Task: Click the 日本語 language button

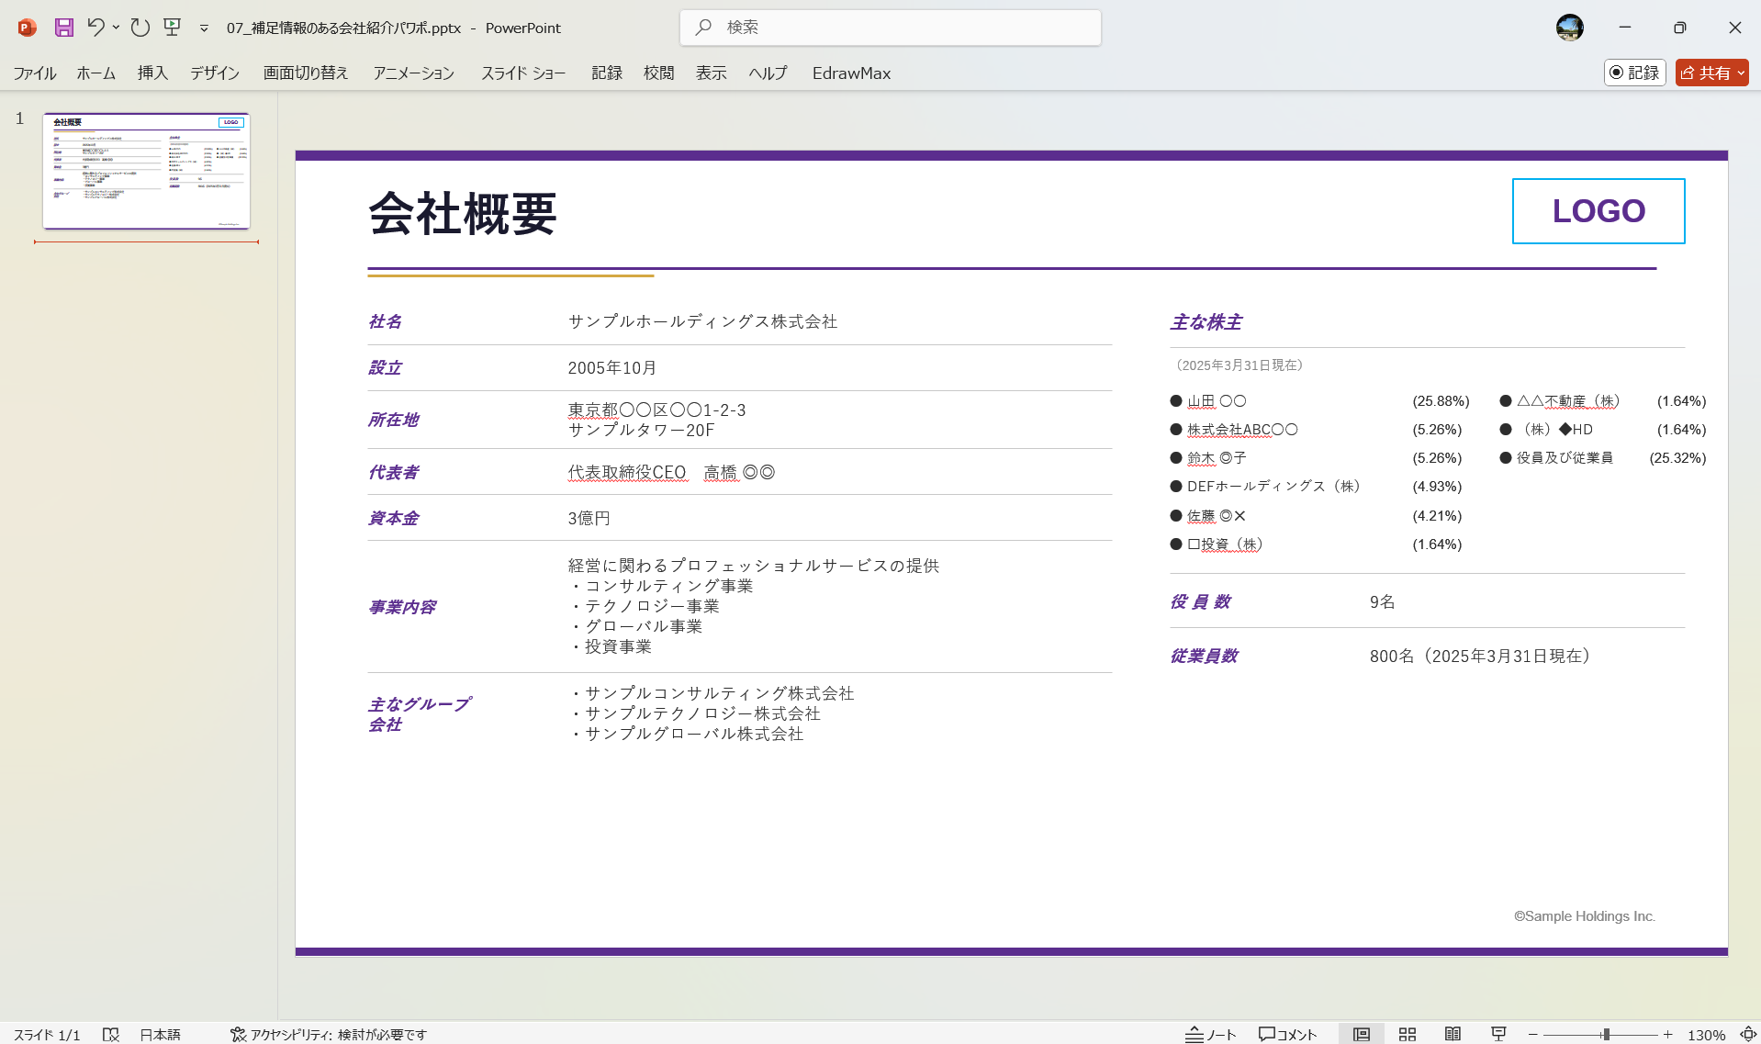Action: tap(162, 1034)
